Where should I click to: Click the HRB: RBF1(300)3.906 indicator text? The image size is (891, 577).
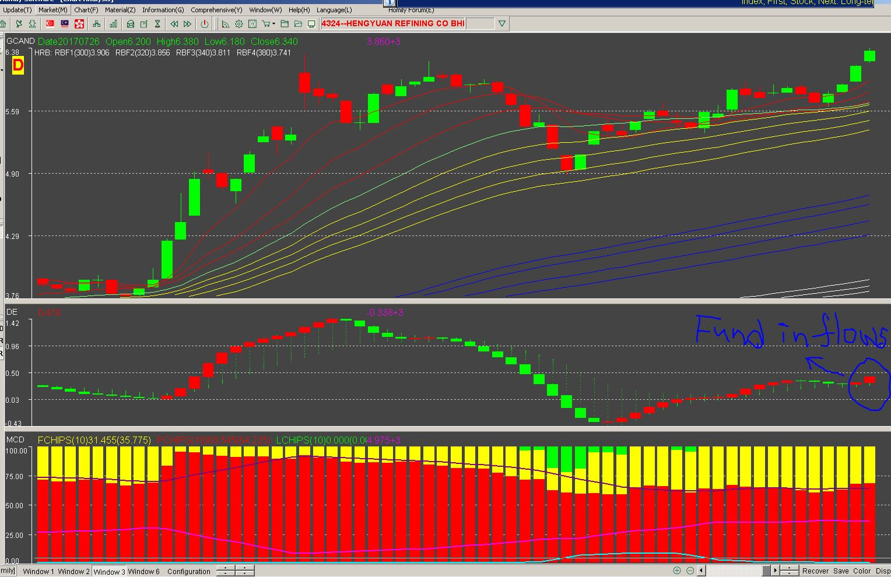click(x=72, y=52)
